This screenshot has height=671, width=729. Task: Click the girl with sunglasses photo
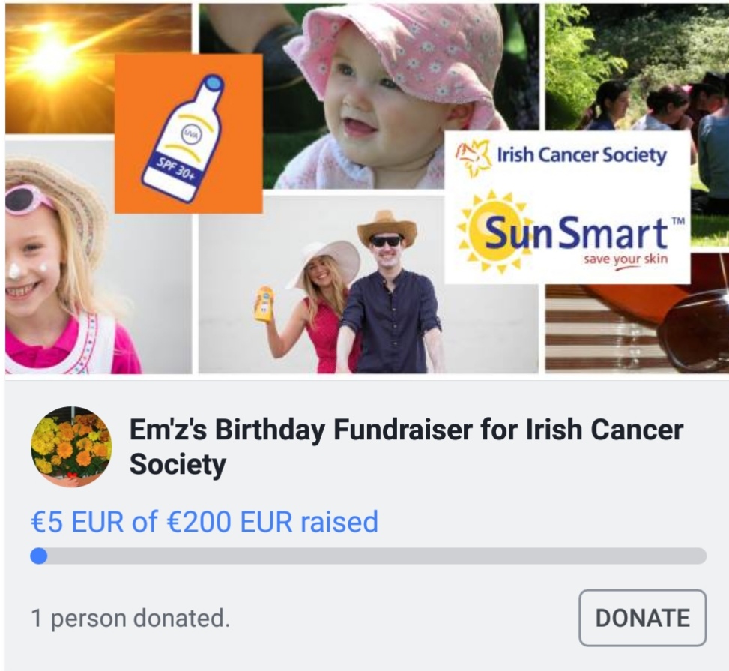[x=98, y=256]
